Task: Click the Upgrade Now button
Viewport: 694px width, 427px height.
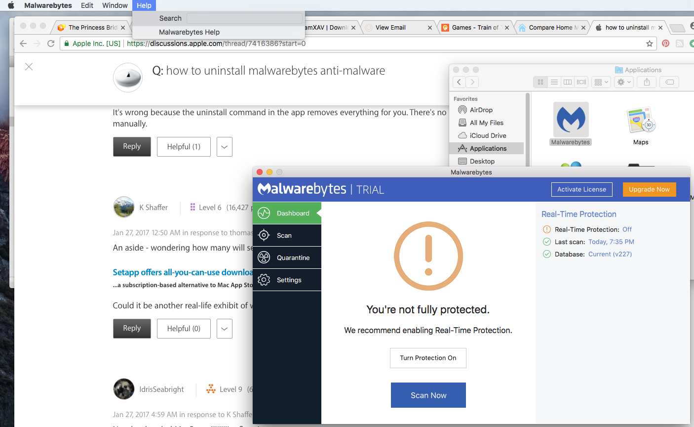Action: click(x=649, y=189)
